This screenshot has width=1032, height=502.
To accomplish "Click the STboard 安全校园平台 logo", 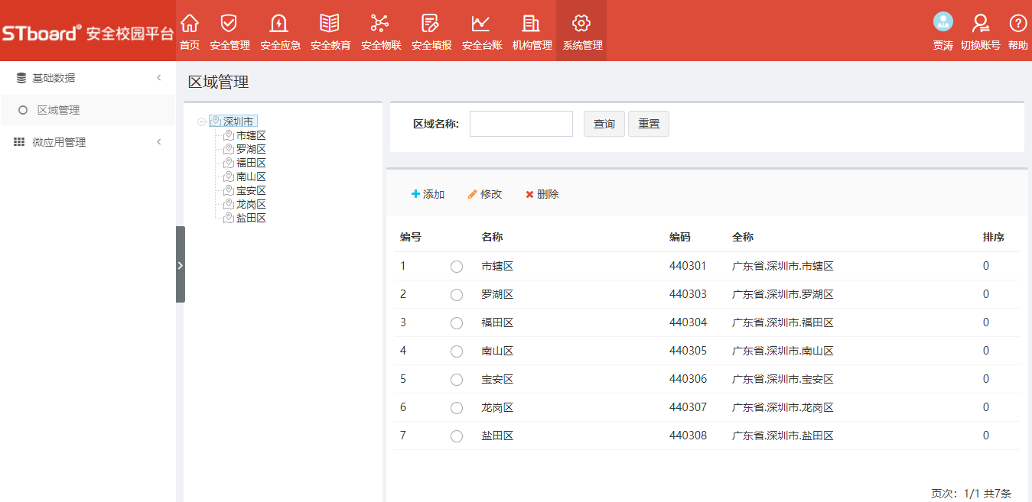I will 87,34.
